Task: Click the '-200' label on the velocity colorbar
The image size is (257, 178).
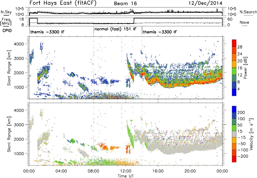Action: (242, 156)
